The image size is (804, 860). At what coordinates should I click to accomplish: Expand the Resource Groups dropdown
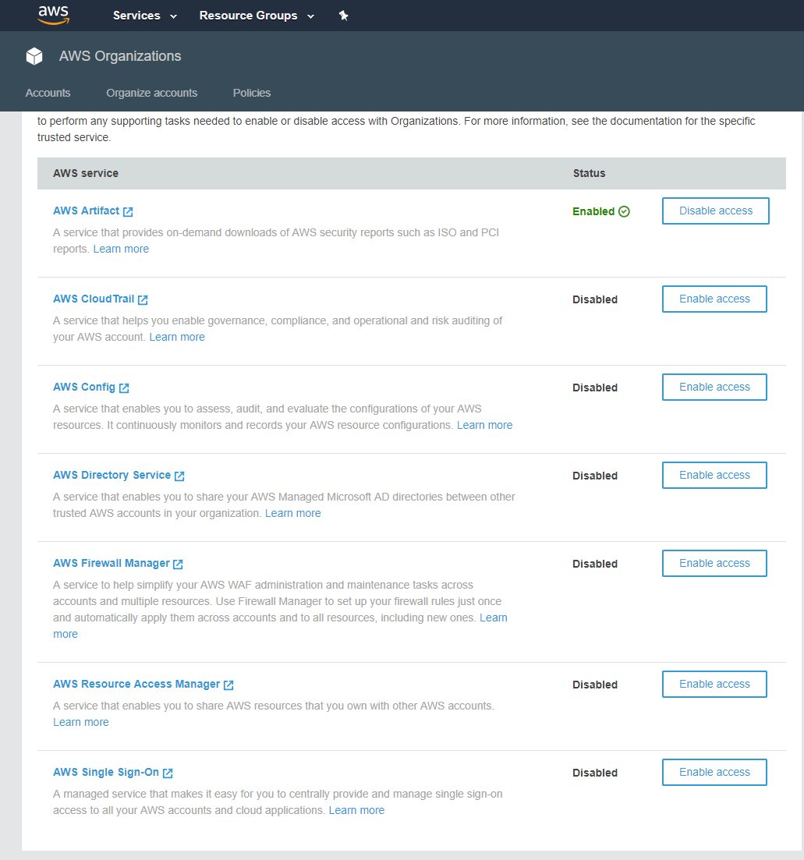[257, 16]
